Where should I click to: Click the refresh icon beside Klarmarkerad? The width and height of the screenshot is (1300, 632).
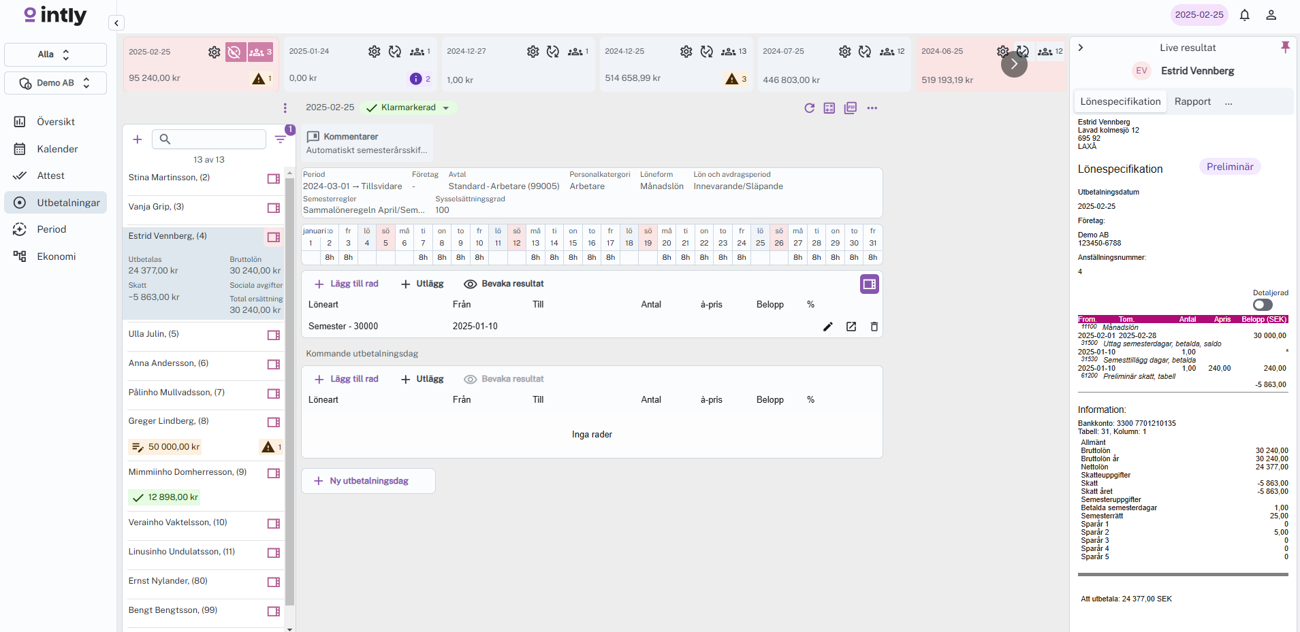pos(809,108)
